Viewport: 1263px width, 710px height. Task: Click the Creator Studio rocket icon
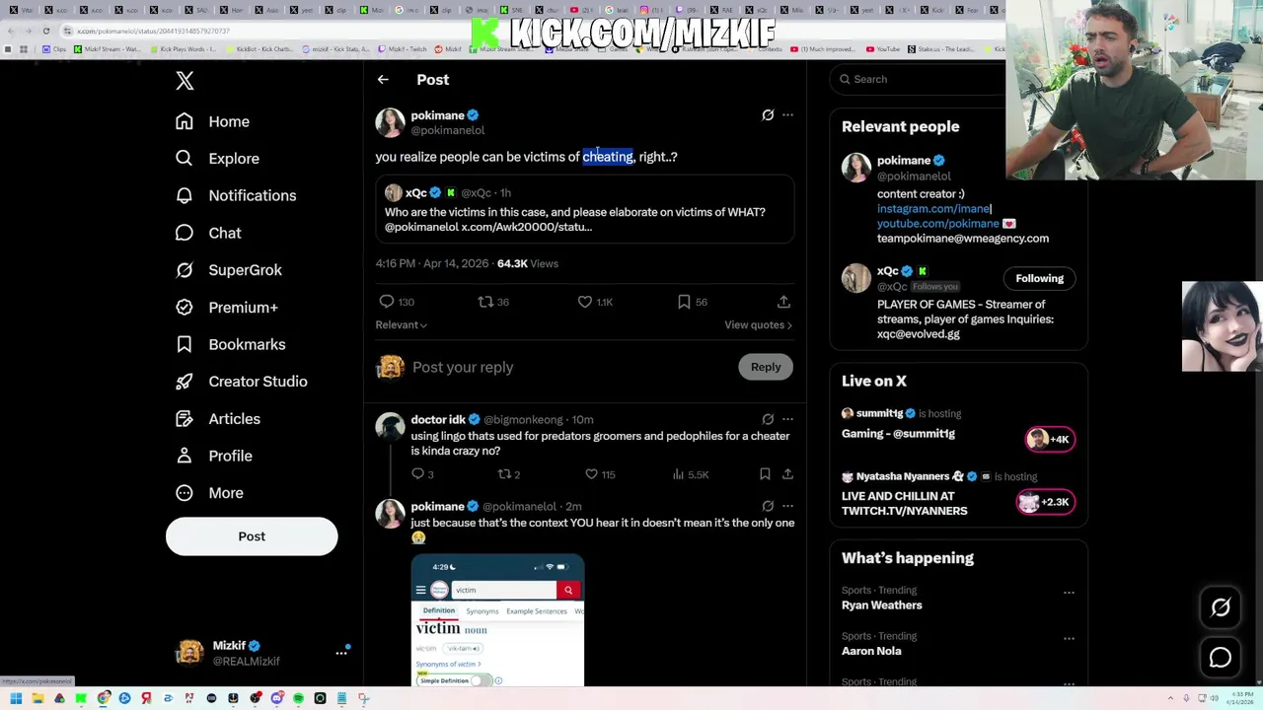tap(185, 382)
